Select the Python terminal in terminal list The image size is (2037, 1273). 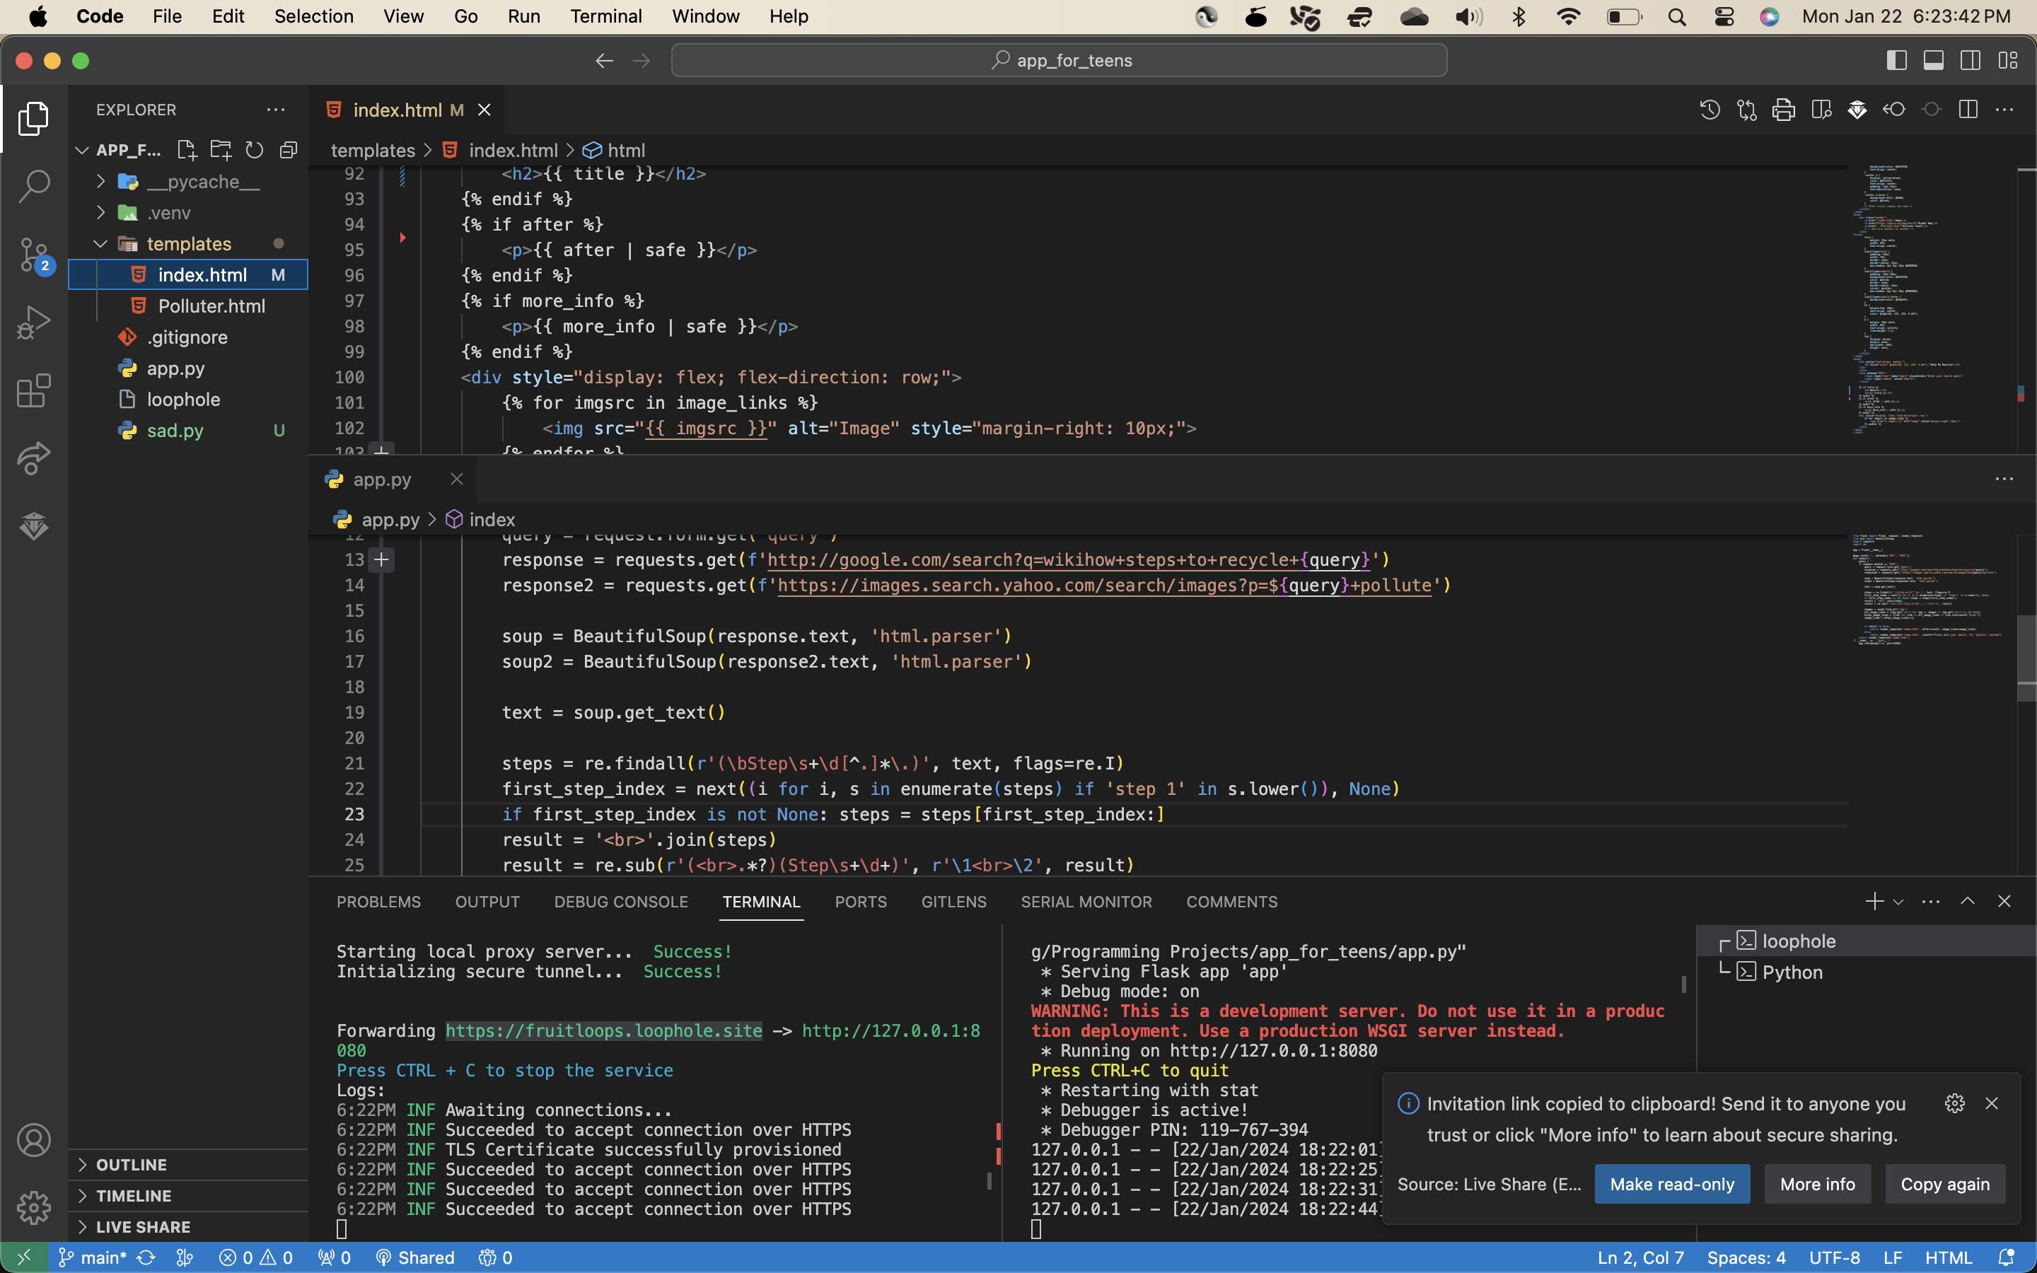click(x=1792, y=972)
